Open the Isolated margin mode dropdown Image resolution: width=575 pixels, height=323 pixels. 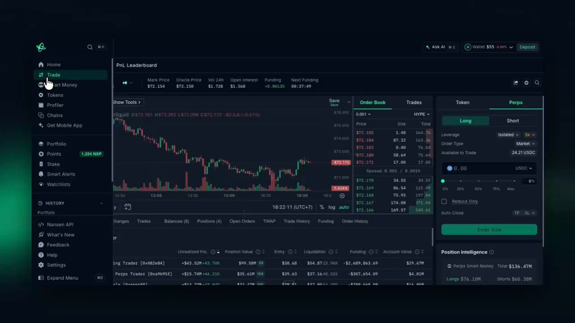(509, 135)
